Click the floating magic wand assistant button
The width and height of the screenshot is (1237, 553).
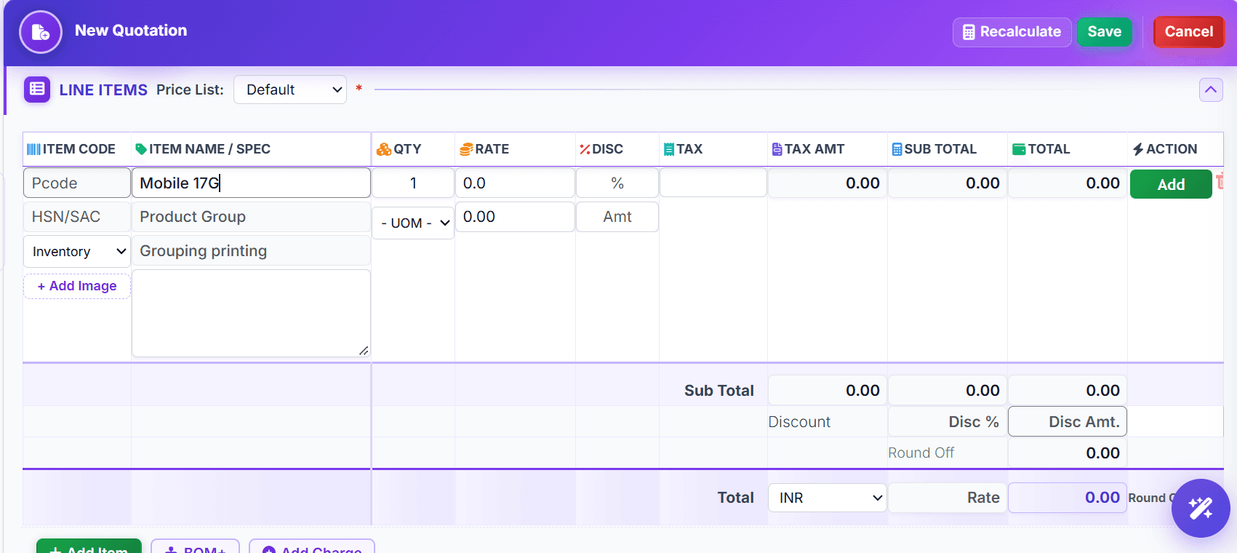(x=1201, y=508)
